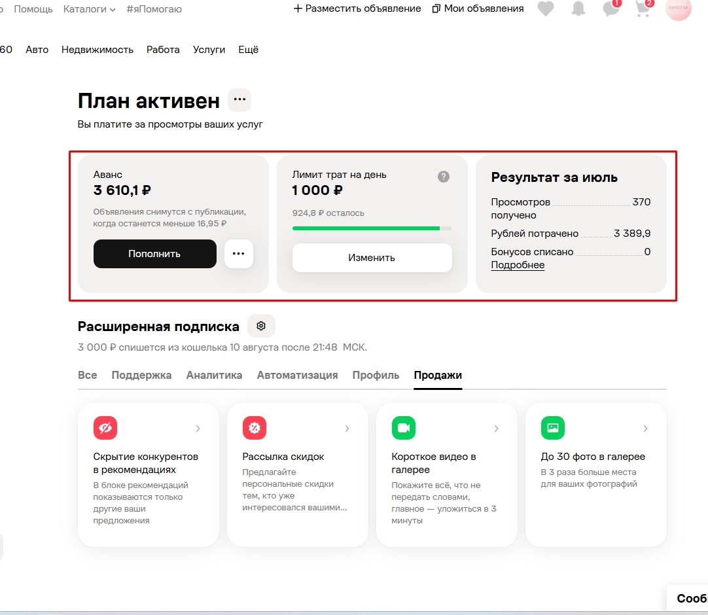Open notifications bell icon
This screenshot has height=615, width=708.
578,9
